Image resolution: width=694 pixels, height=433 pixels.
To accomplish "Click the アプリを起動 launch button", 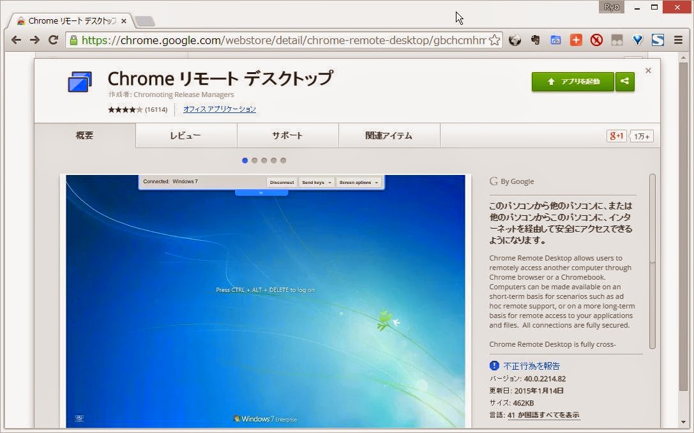I will pos(573,82).
